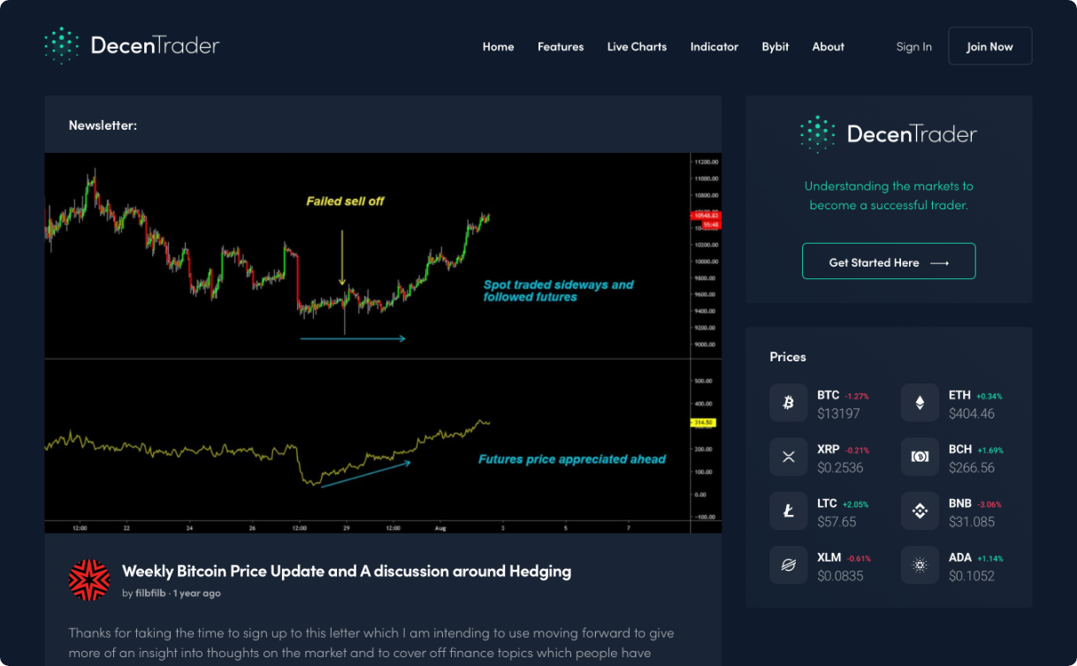Open the Bybit navigation item
This screenshot has width=1077, height=666.
click(775, 47)
